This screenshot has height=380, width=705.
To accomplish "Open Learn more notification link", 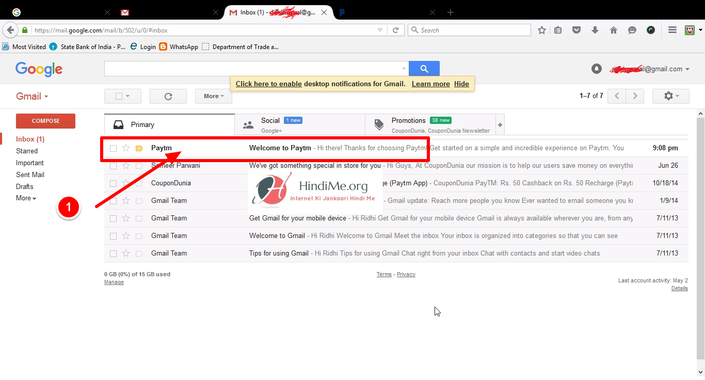I will coord(431,84).
